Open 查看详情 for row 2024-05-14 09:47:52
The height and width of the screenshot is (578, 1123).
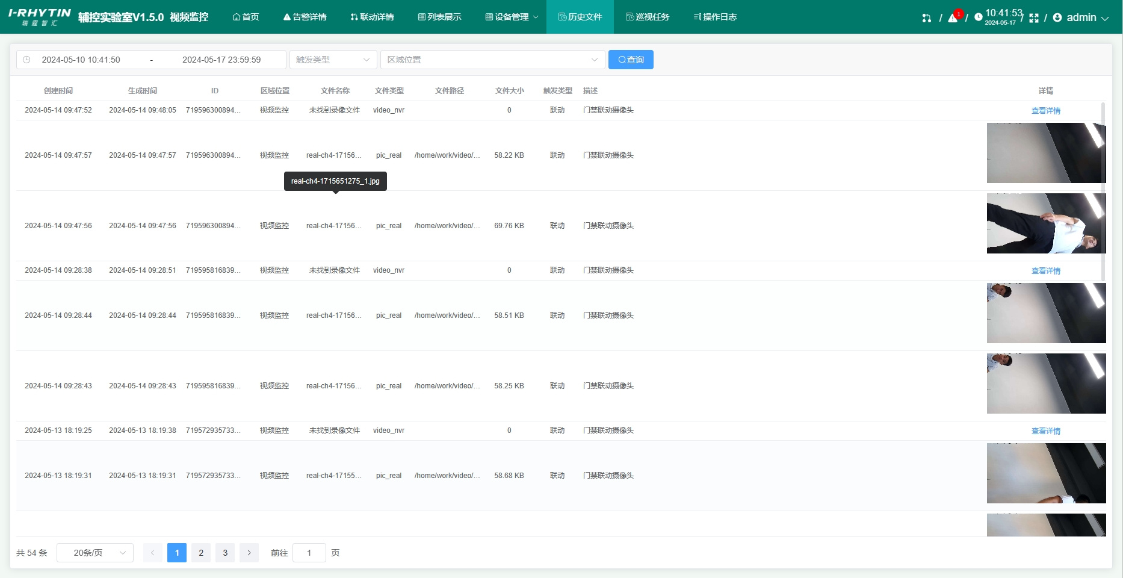coord(1046,111)
